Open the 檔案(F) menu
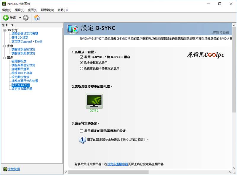The width and height of the screenshot is (237, 175). pyautogui.click(x=7, y=10)
